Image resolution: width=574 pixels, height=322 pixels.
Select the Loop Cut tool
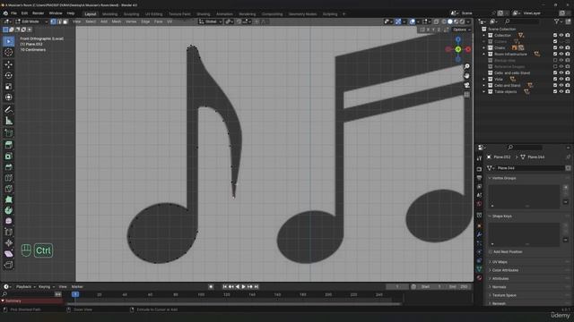(x=8, y=178)
